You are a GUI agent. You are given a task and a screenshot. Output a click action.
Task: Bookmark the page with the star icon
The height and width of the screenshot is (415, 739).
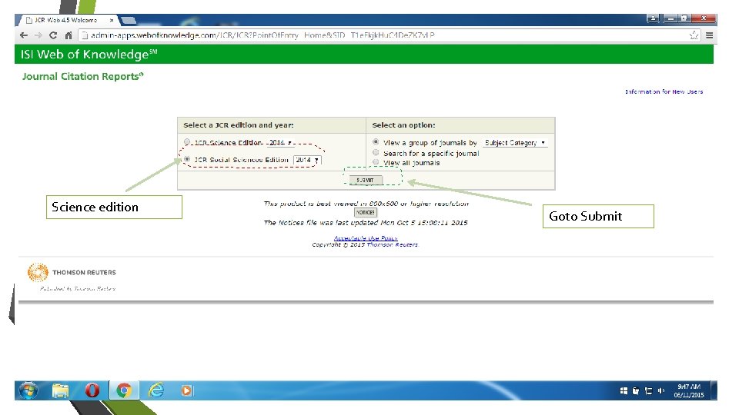tap(694, 35)
